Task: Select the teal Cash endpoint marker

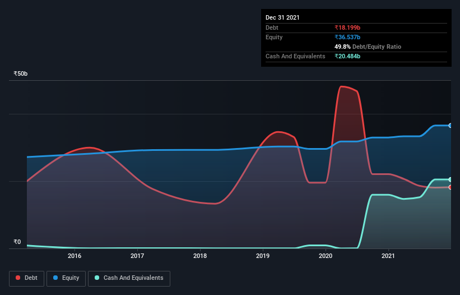Action: tap(450, 179)
